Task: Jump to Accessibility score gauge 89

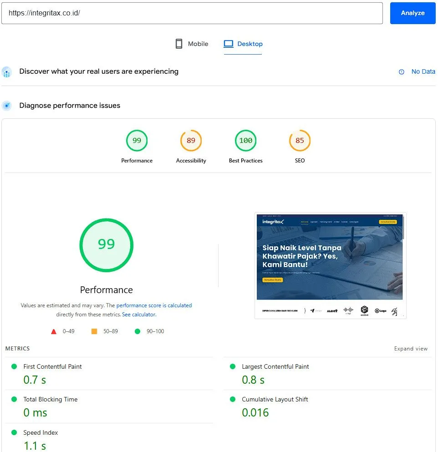Action: click(191, 141)
